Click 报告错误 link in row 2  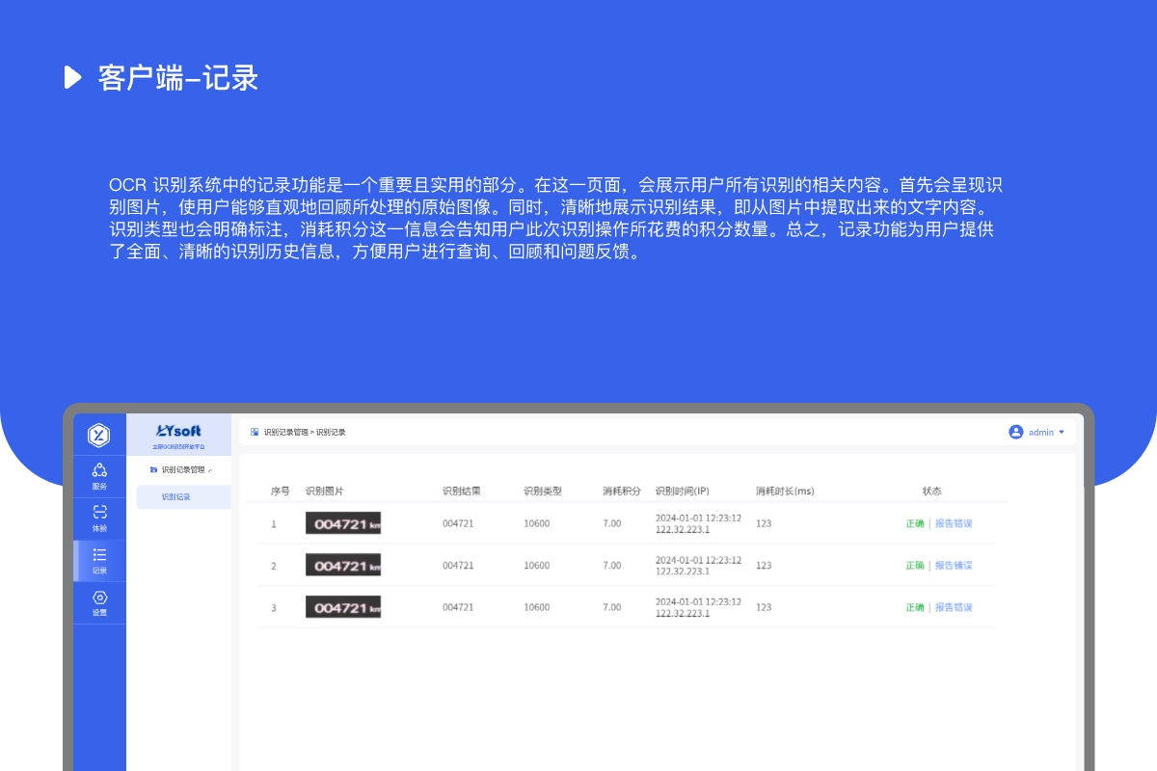click(x=953, y=566)
